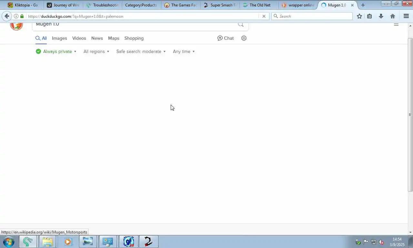Open DuckDuckGo Chat
The height and width of the screenshot is (248, 413).
coord(226,38)
